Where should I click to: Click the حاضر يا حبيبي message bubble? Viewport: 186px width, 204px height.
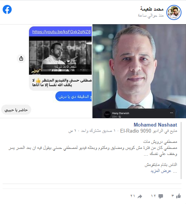coord(16,110)
